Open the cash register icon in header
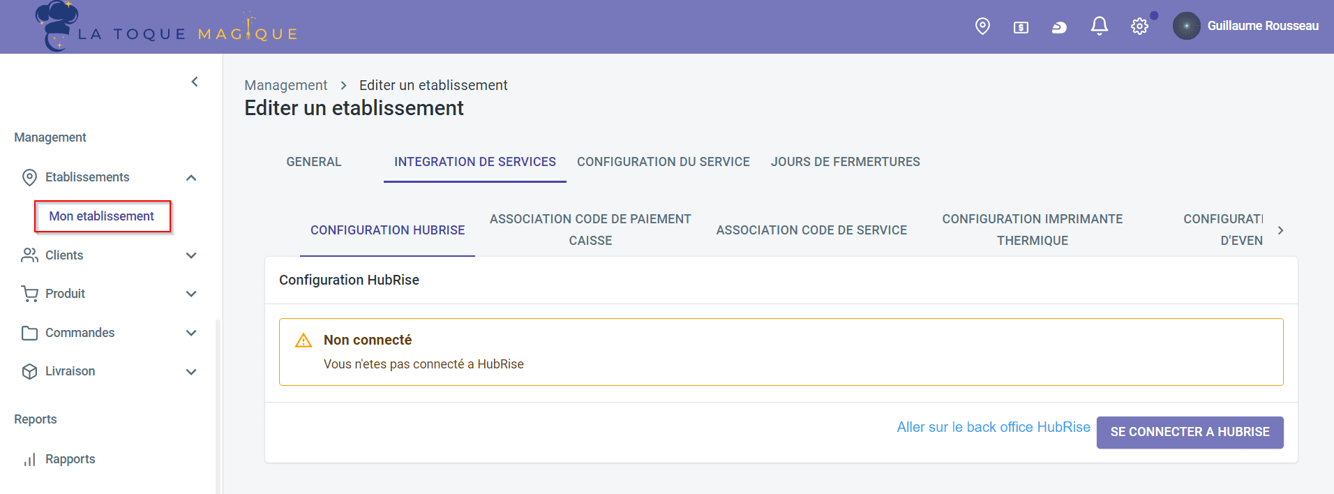 pyautogui.click(x=1021, y=27)
